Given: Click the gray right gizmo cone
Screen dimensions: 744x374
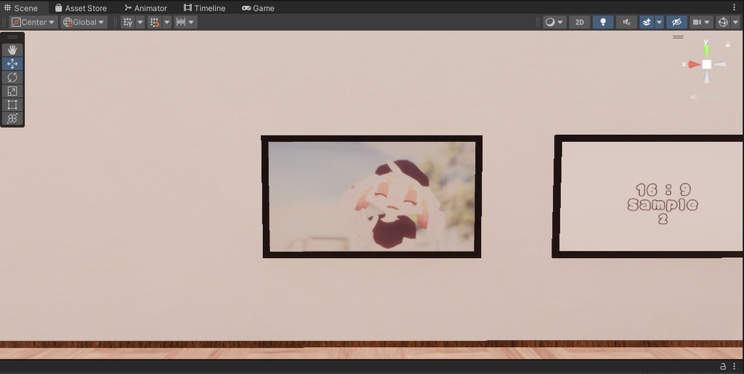Looking at the screenshot, I should click(x=719, y=65).
